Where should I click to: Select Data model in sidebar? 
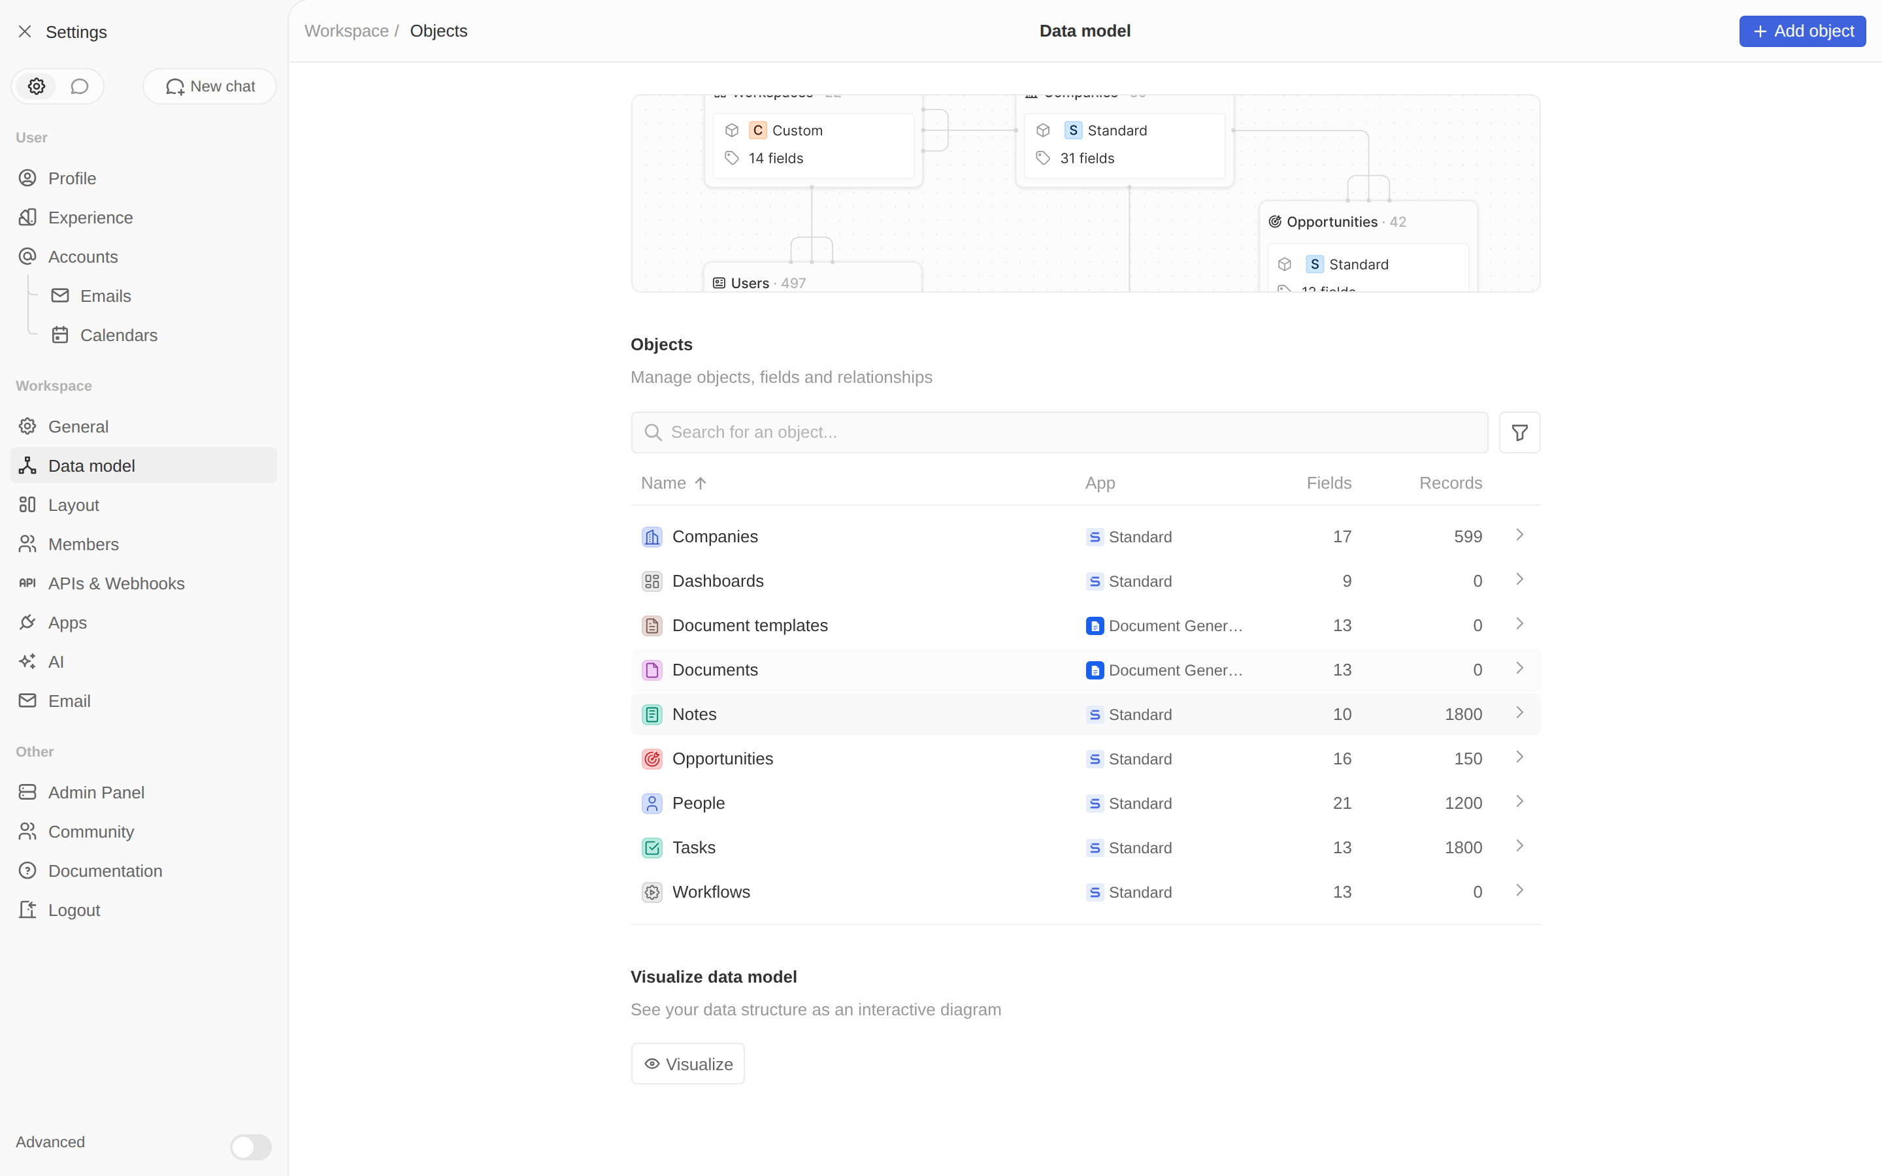coord(144,466)
